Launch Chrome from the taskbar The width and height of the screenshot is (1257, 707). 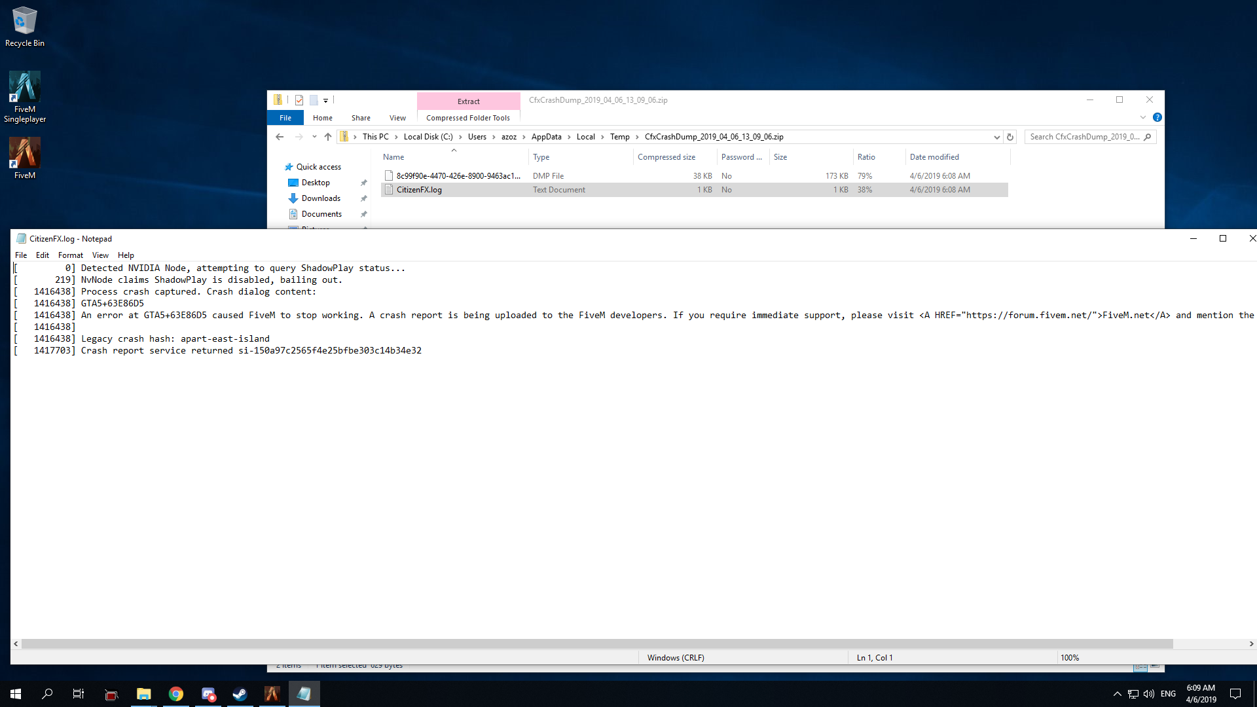pyautogui.click(x=175, y=694)
